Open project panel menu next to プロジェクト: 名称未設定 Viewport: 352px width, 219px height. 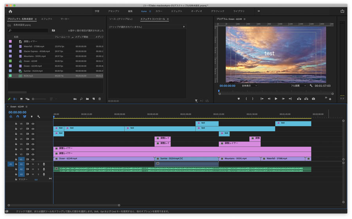pos(36,19)
